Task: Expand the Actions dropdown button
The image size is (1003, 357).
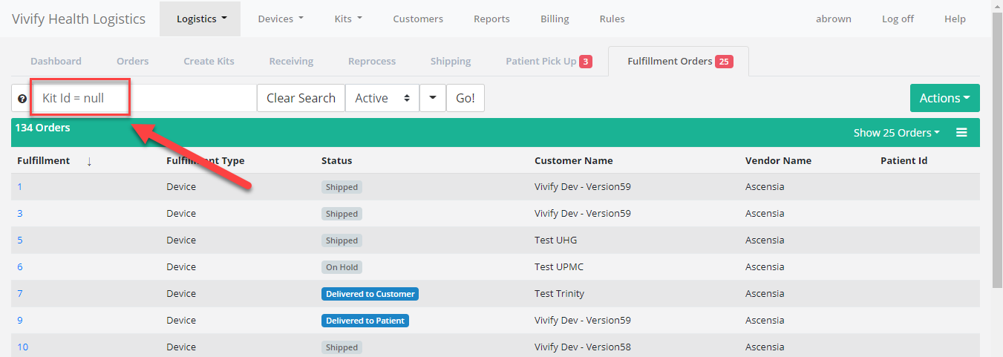Action: (x=944, y=98)
